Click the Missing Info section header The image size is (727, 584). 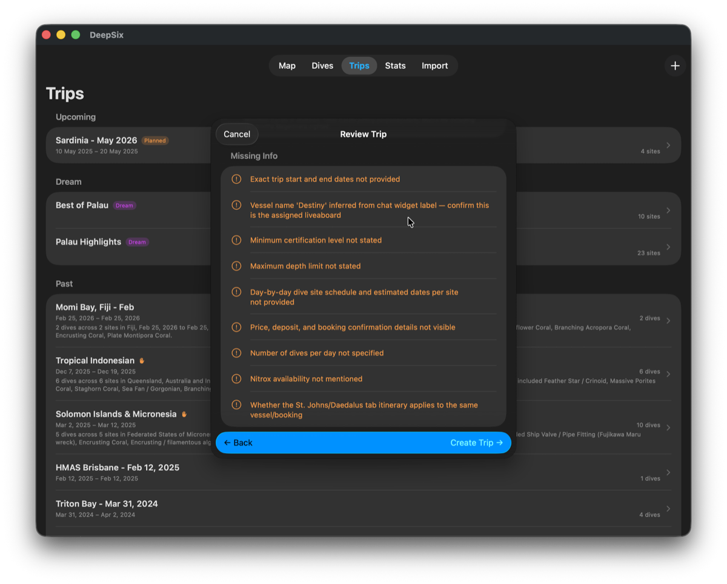pyautogui.click(x=254, y=156)
